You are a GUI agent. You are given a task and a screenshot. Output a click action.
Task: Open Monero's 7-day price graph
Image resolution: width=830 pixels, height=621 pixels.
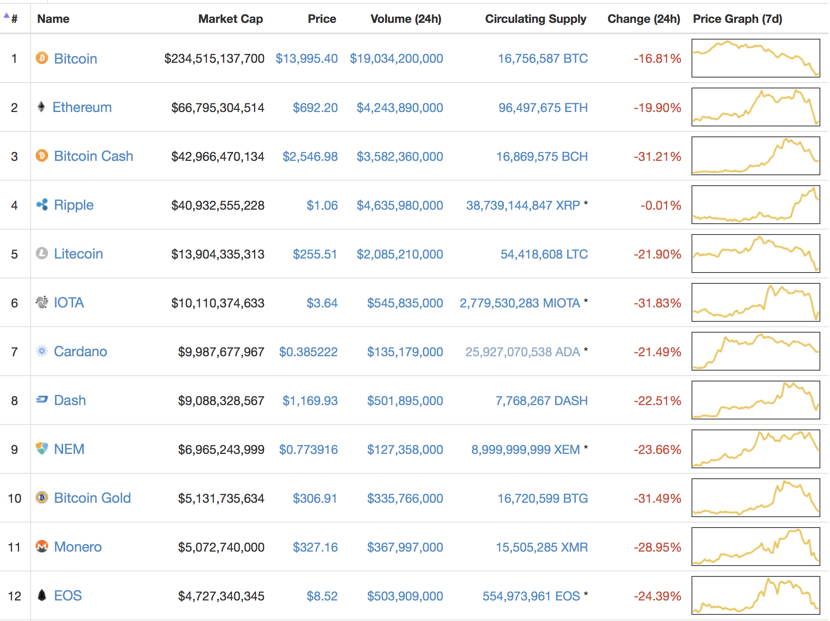tap(756, 547)
